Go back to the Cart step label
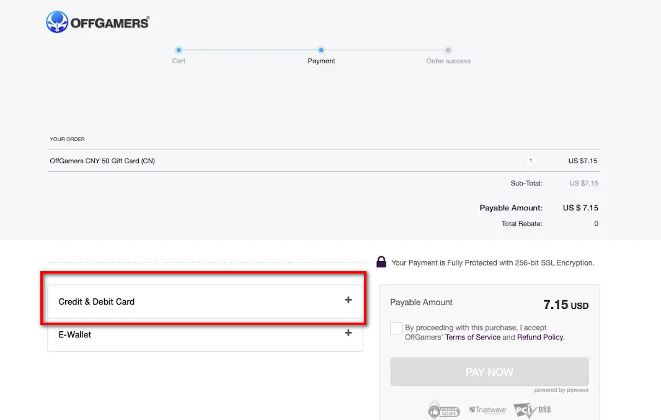The width and height of the screenshot is (661, 420). click(179, 61)
